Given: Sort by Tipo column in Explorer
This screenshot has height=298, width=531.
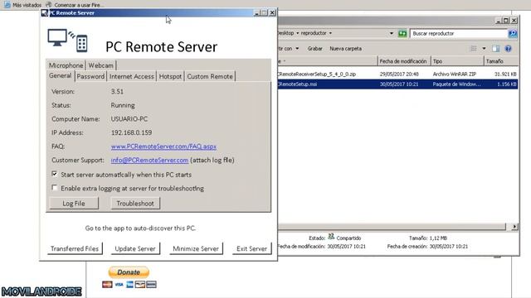Looking at the screenshot, I should point(457,61).
